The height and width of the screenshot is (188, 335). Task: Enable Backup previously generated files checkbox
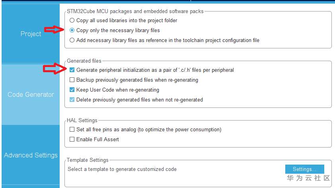pos(72,80)
